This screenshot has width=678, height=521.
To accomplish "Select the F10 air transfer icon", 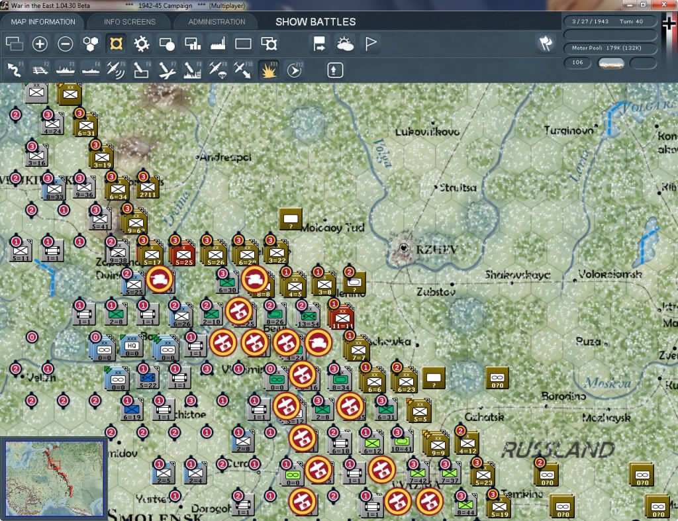I will point(243,70).
